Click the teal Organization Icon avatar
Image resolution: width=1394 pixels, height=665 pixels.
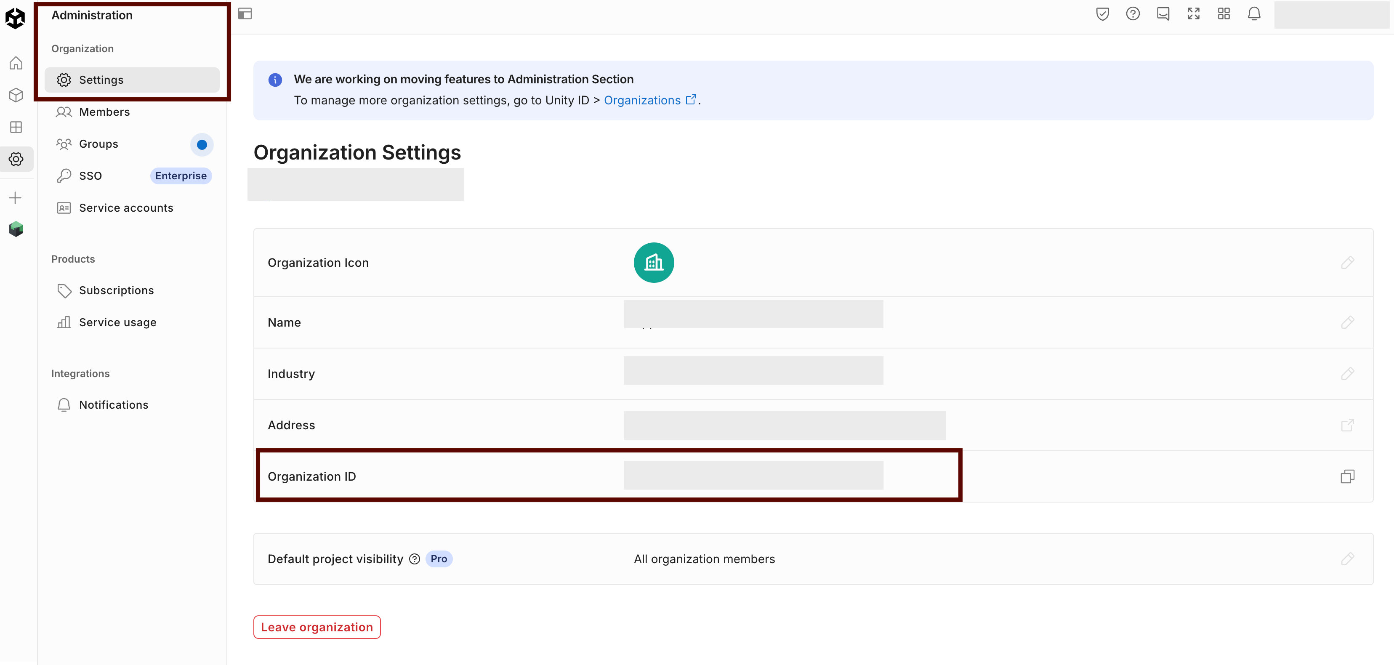pyautogui.click(x=653, y=263)
